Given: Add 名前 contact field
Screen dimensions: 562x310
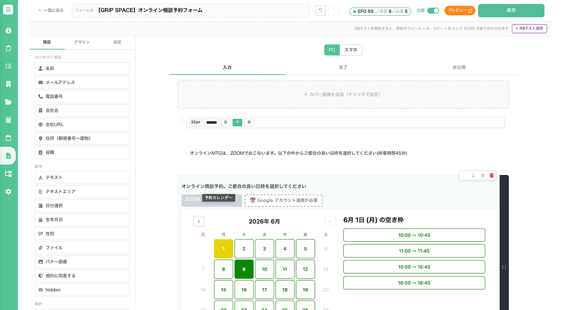Looking at the screenshot, I should coord(82,69).
